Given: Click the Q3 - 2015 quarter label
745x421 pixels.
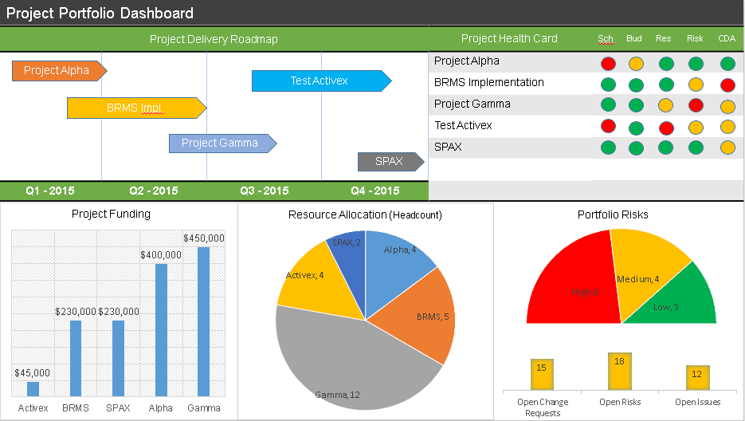Looking at the screenshot, I should click(264, 191).
